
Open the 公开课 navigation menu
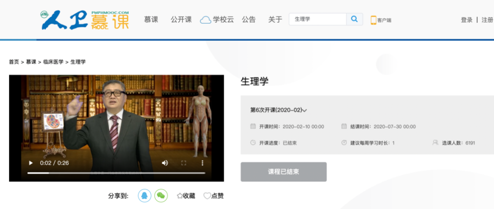click(181, 20)
